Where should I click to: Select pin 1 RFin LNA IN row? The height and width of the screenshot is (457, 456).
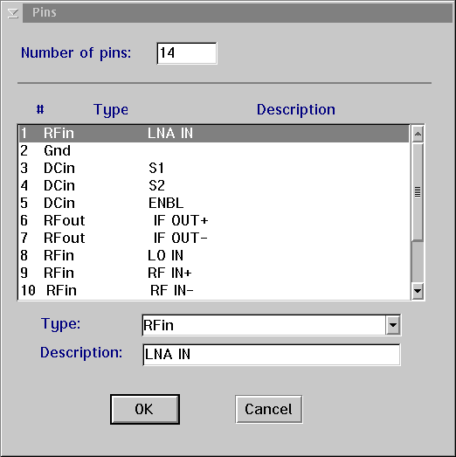tap(214, 134)
